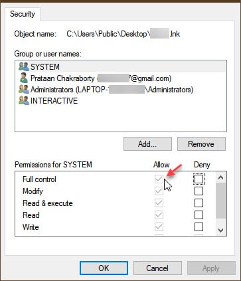Switch to the Security tab
The height and width of the screenshot is (281, 241).
pos(23,14)
